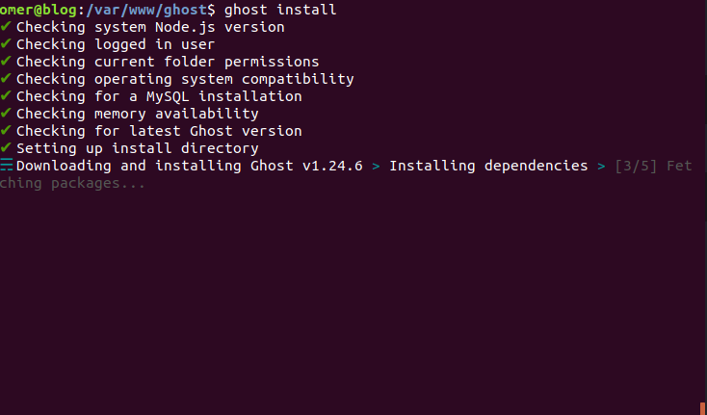Click the spinner icon next to Downloading line

point(7,165)
